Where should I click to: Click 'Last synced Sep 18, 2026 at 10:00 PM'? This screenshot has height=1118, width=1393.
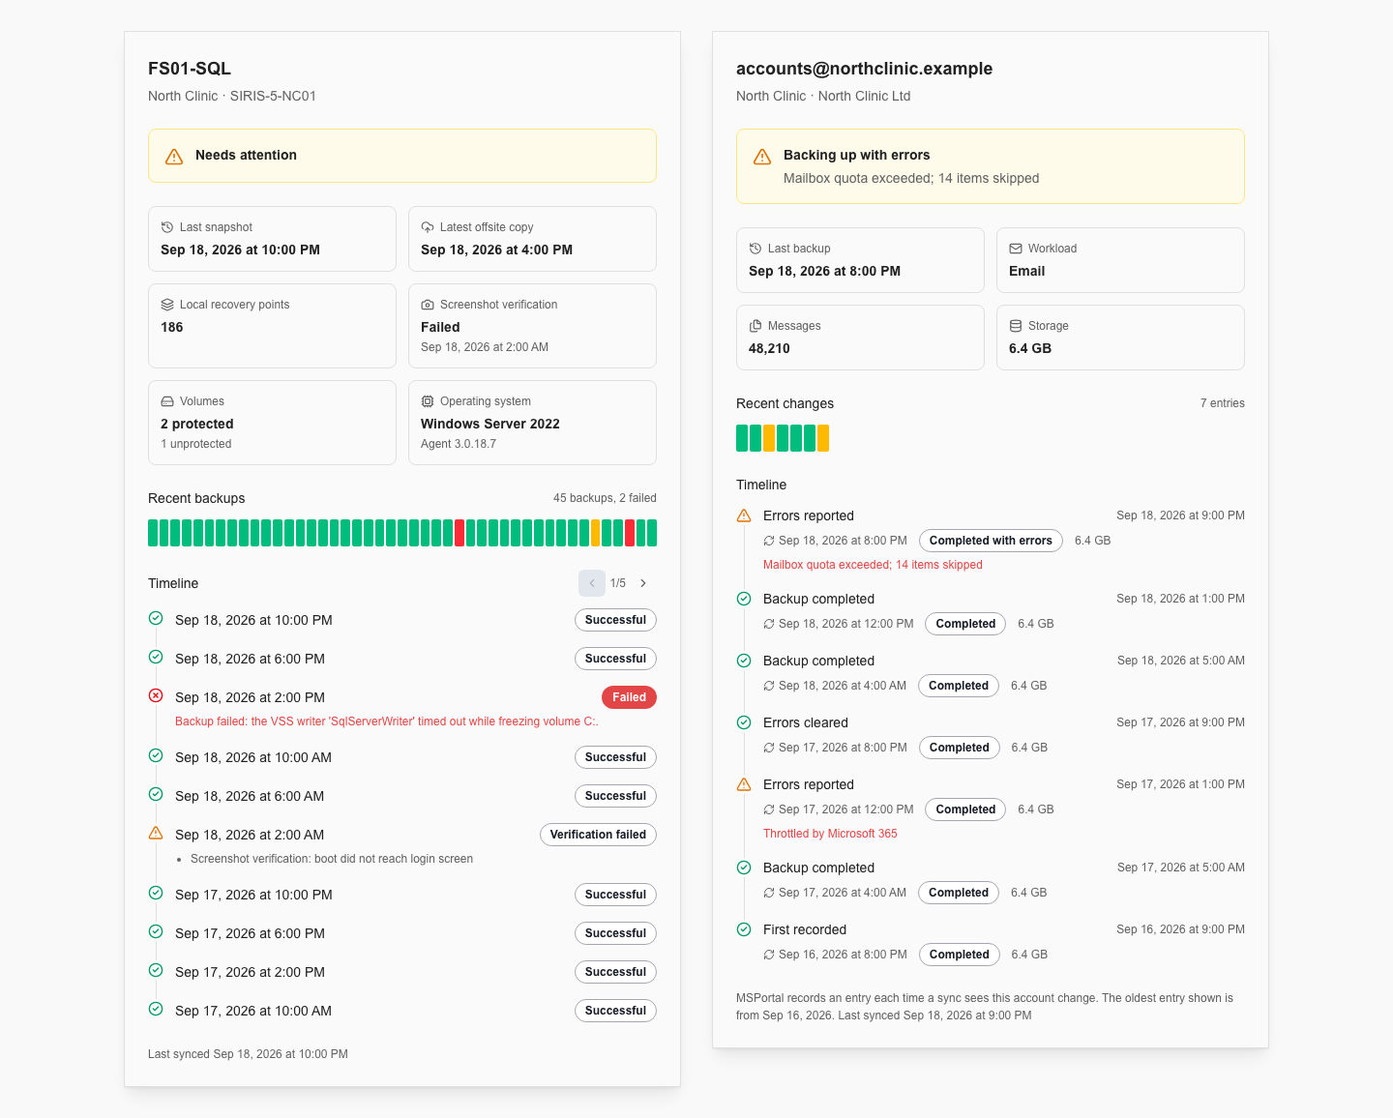(248, 1054)
